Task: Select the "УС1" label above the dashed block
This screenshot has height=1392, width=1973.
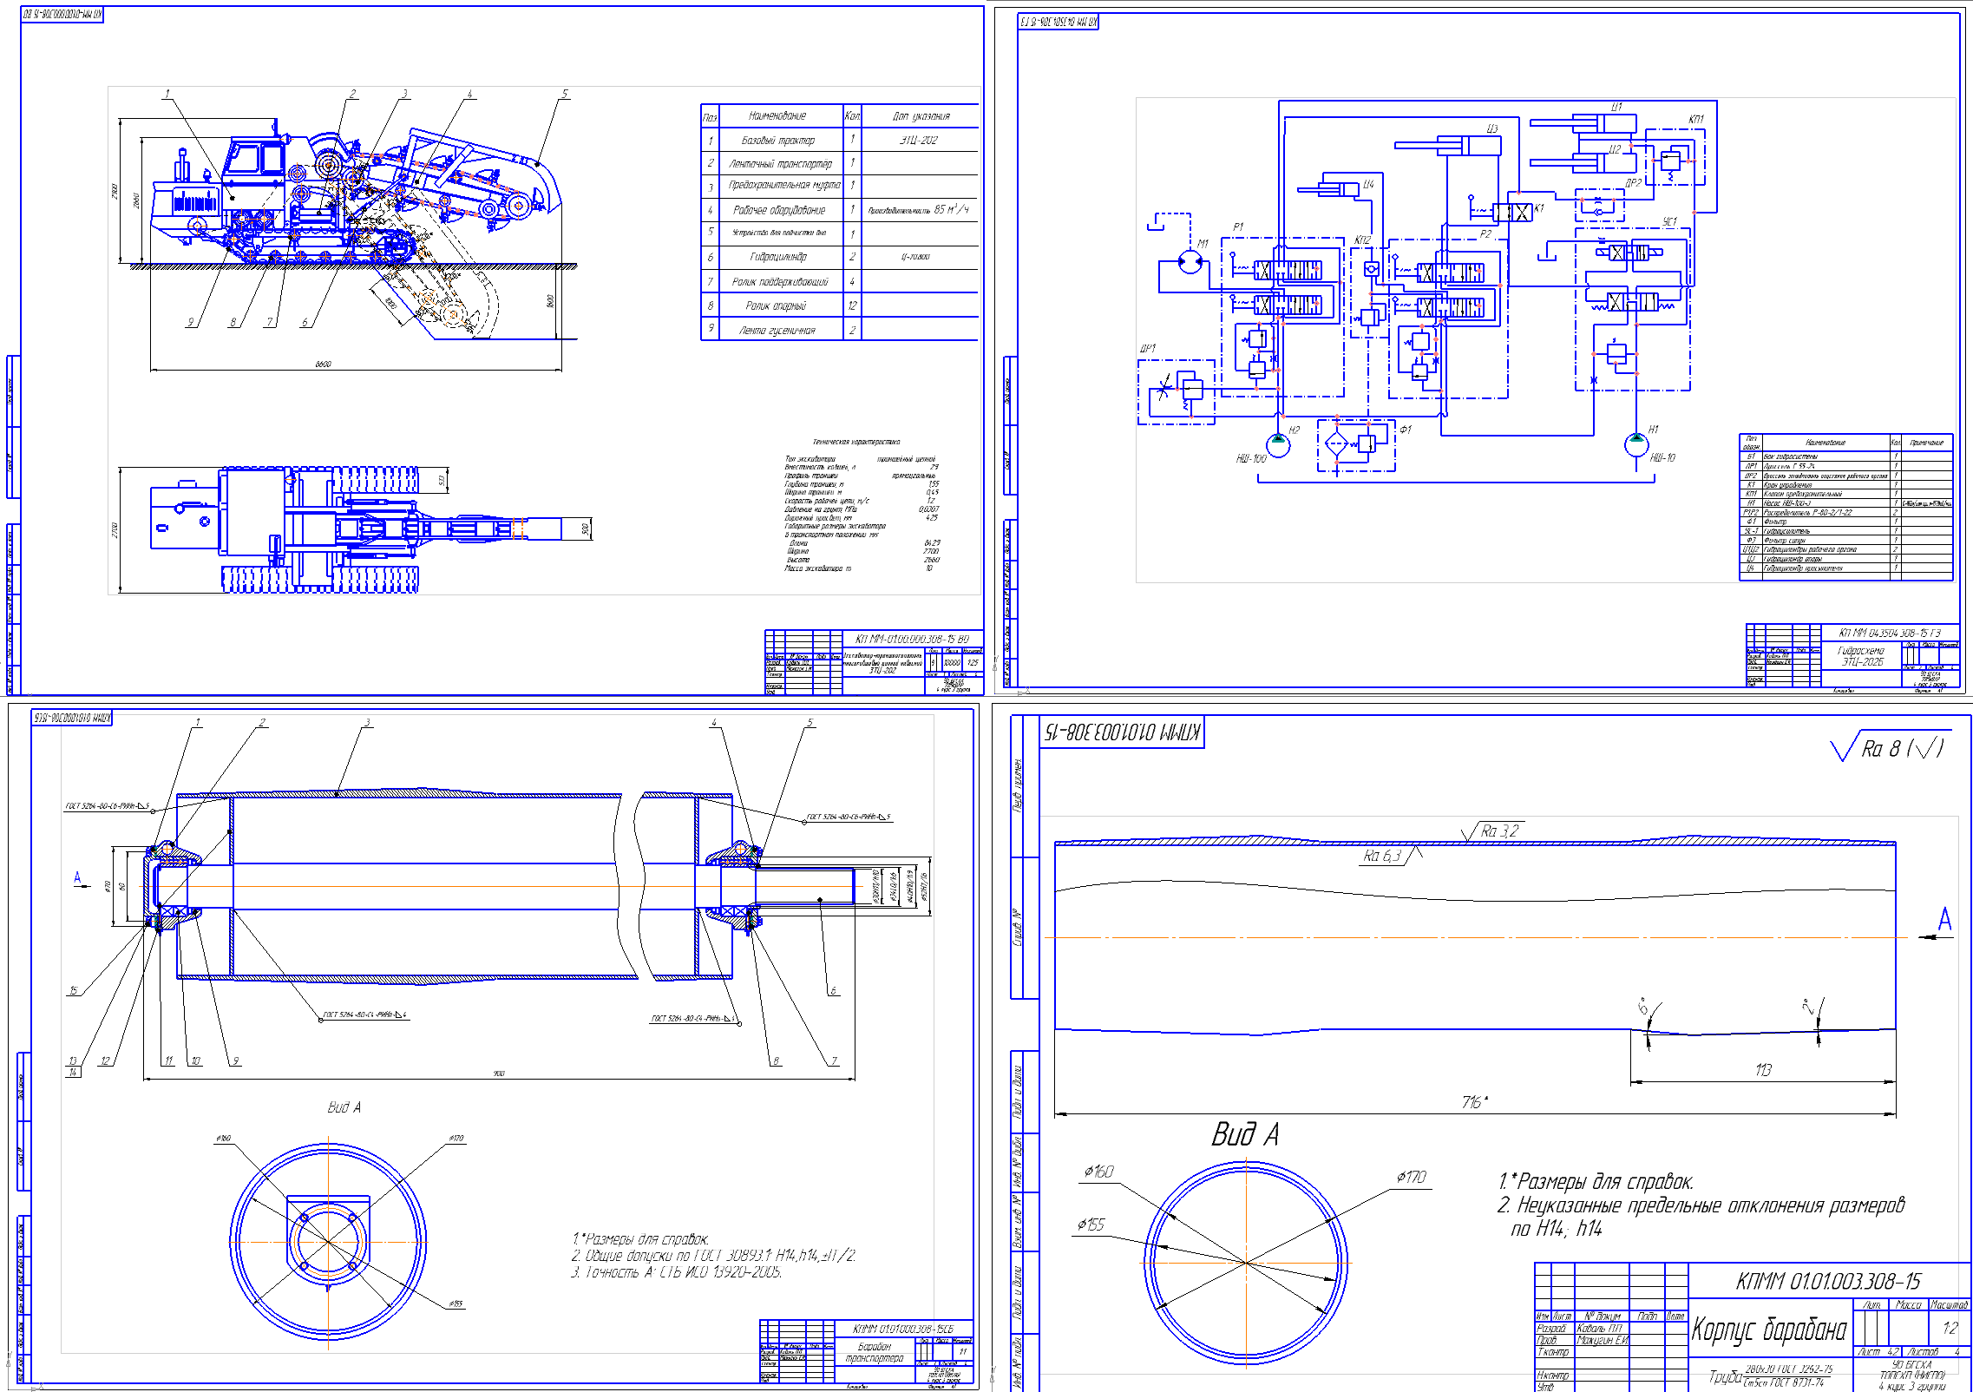Action: [1669, 221]
